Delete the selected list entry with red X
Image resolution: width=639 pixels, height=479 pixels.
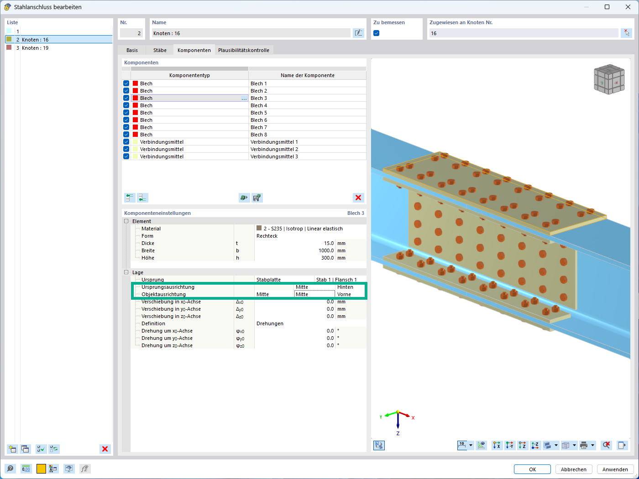pyautogui.click(x=105, y=449)
